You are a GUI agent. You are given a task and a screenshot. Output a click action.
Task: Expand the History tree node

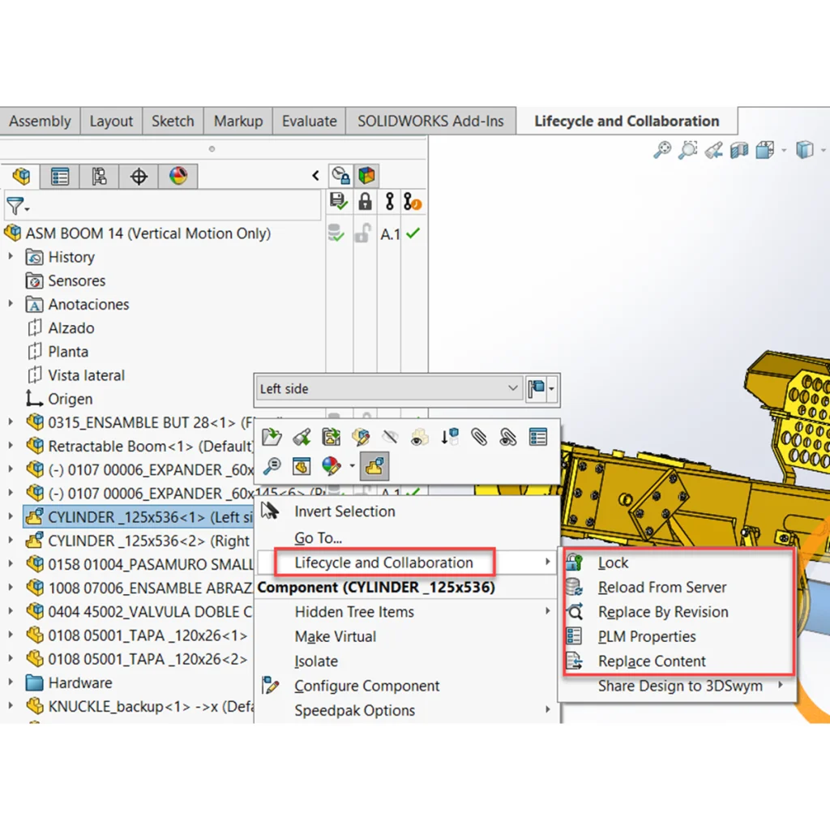pos(11,257)
